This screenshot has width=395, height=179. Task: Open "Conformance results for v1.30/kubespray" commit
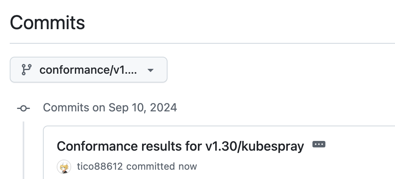coord(180,146)
